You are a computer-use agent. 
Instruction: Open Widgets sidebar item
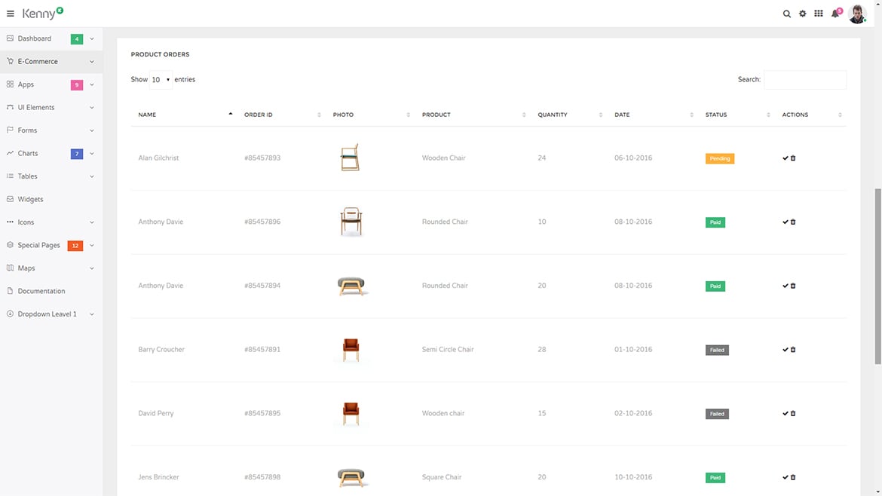[x=51, y=199]
